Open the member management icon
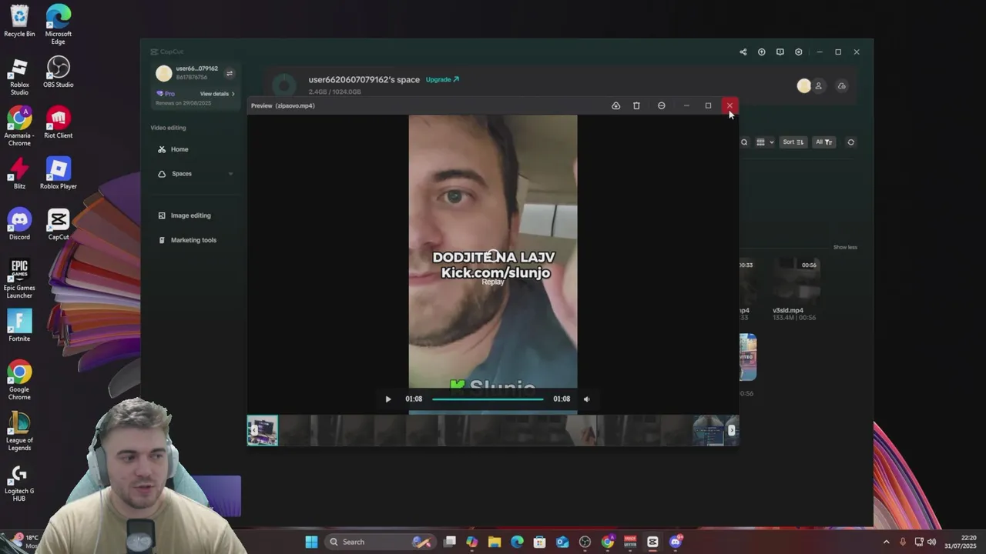This screenshot has width=986, height=554. click(x=818, y=86)
